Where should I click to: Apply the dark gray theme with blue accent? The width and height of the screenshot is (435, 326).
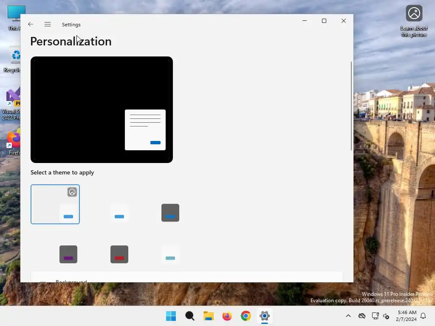157,204
